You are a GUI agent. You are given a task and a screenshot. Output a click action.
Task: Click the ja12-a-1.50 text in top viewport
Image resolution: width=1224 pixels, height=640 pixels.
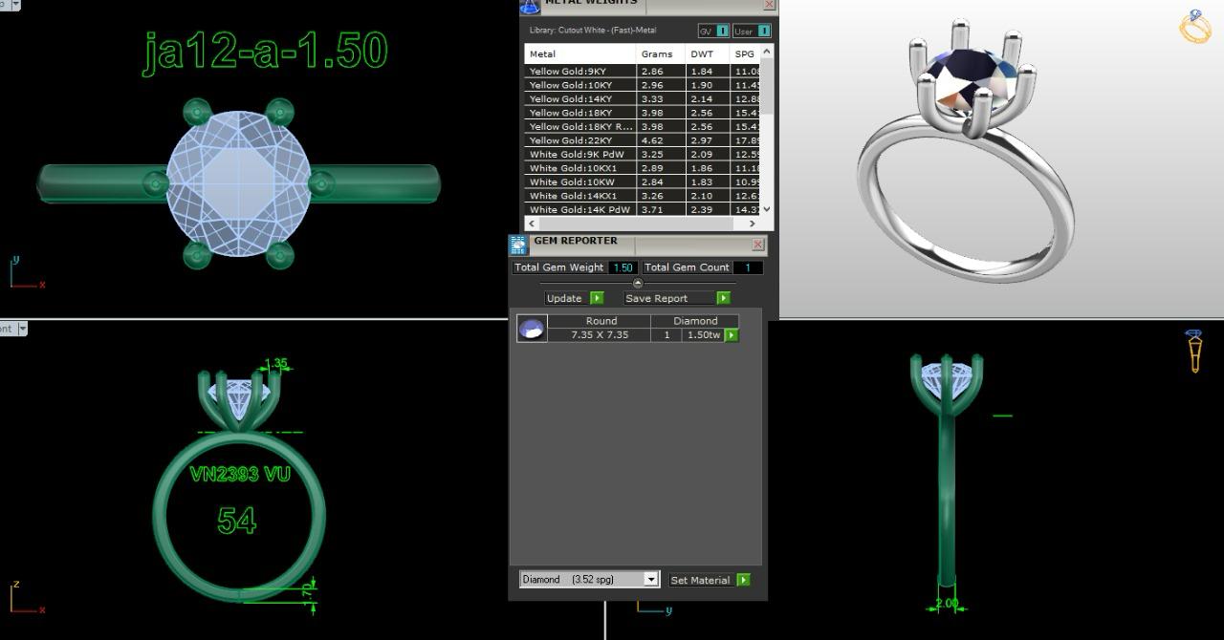tap(266, 52)
